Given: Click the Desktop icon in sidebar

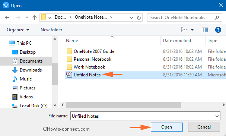Looking at the screenshot, I should click(x=15, y=52).
